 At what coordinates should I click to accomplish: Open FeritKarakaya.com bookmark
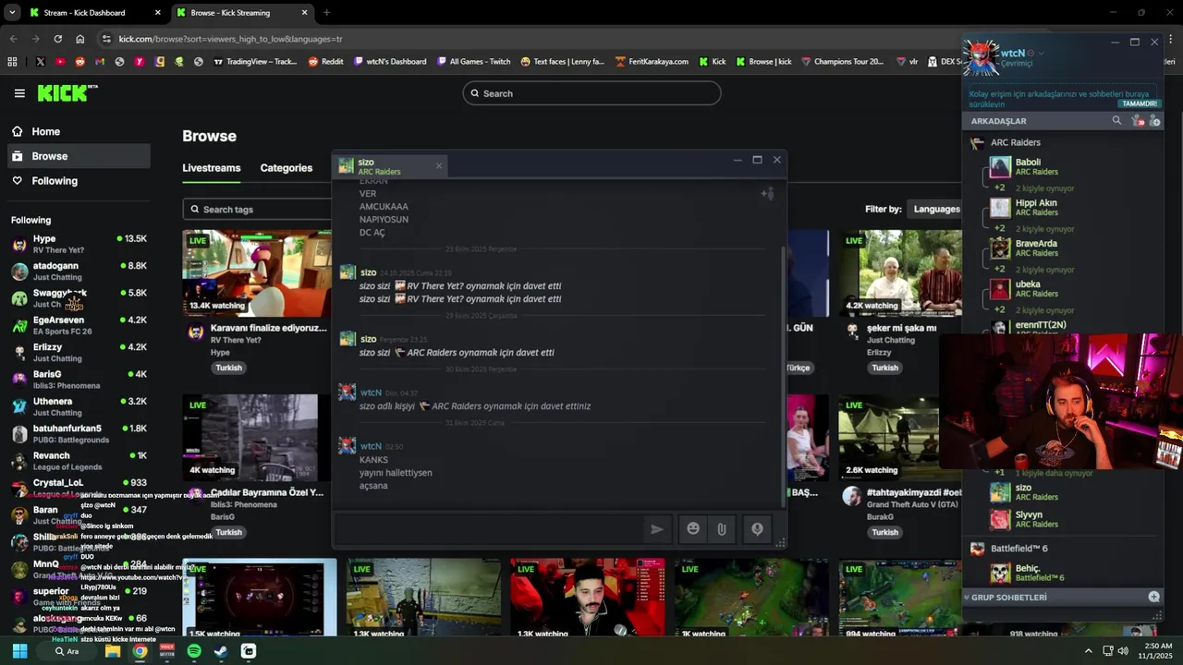652,62
